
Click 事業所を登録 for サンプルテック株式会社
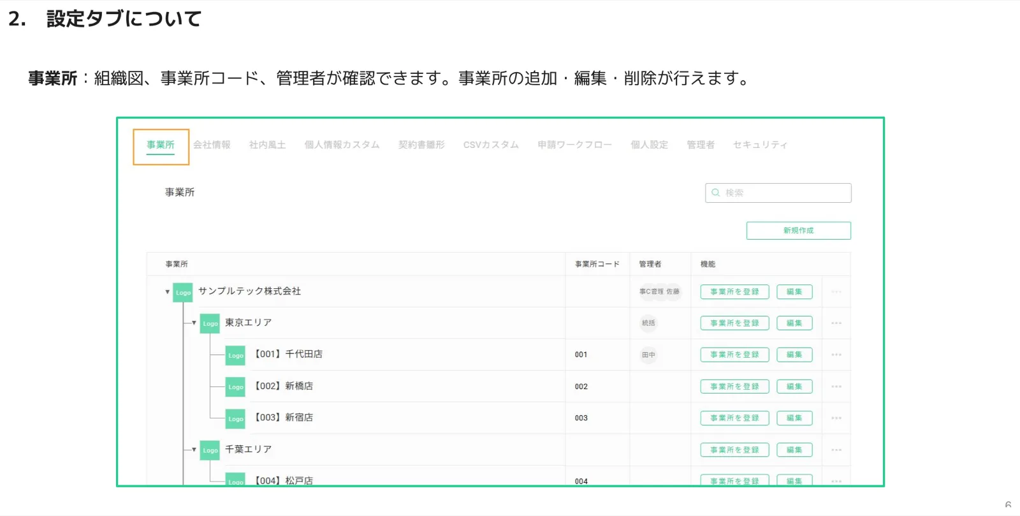(734, 291)
